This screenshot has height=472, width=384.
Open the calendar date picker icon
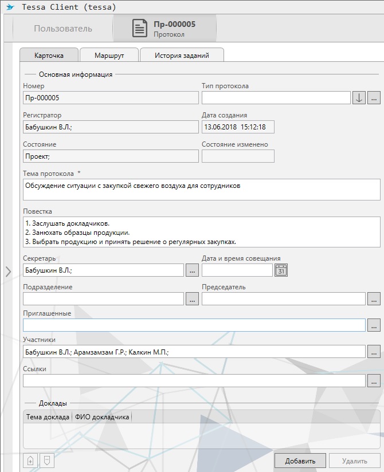281,270
